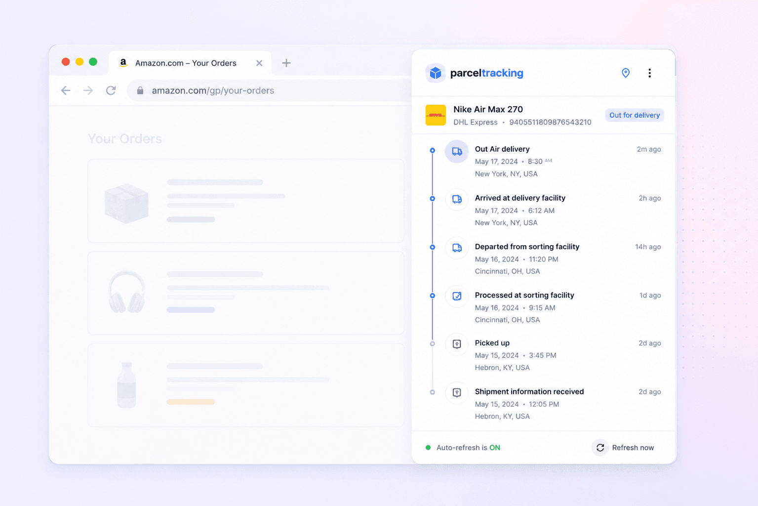758x506 pixels.
Task: Click the Nike Air Max 270 title
Action: tap(488, 109)
